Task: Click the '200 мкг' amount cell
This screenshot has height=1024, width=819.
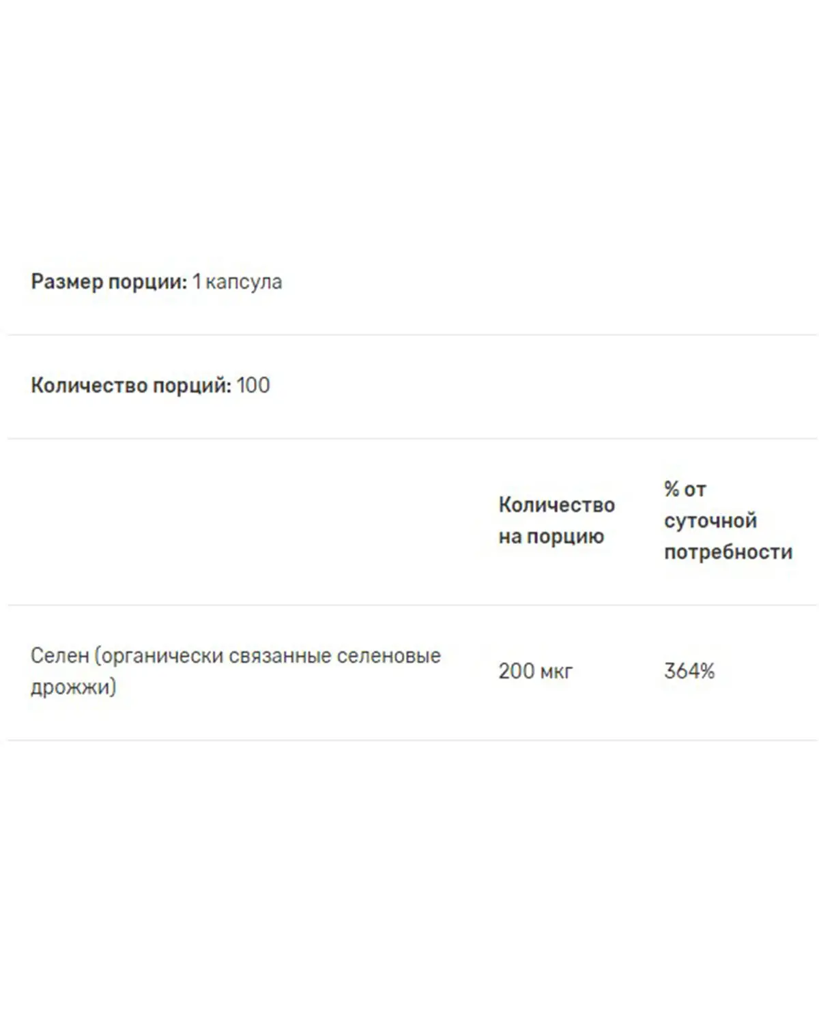Action: [536, 671]
